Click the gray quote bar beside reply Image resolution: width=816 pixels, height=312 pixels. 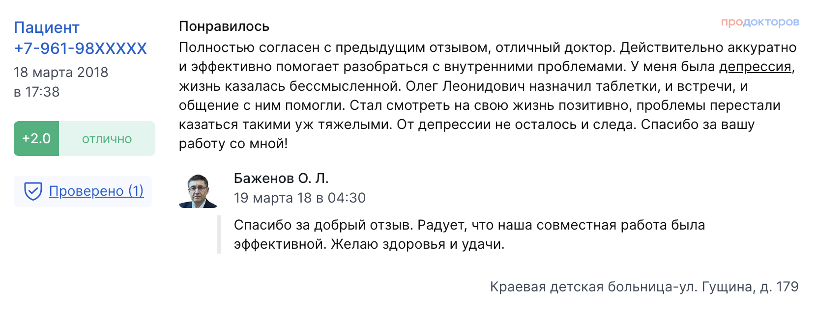pos(219,234)
